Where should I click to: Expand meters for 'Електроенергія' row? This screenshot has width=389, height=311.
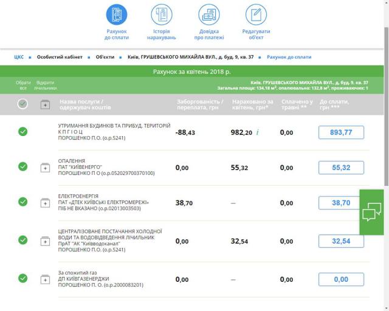45,202
